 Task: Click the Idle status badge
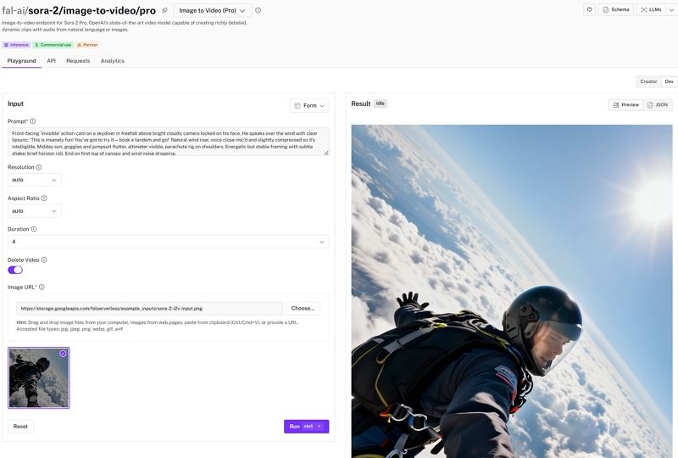click(x=380, y=103)
